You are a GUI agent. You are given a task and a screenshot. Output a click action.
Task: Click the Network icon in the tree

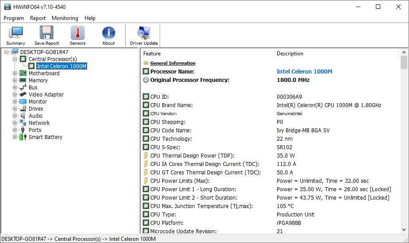[23, 123]
